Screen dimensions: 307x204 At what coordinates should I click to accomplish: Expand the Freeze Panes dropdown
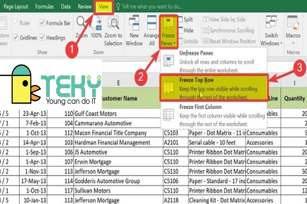tap(168, 32)
